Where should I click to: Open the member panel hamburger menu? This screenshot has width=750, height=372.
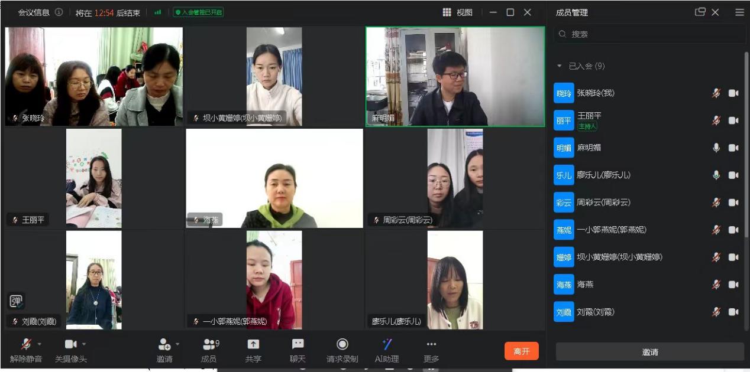(x=739, y=12)
